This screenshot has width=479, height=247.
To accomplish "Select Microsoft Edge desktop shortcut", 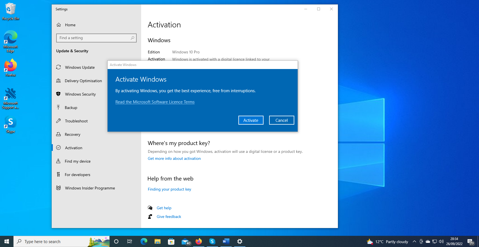I will pos(11,41).
